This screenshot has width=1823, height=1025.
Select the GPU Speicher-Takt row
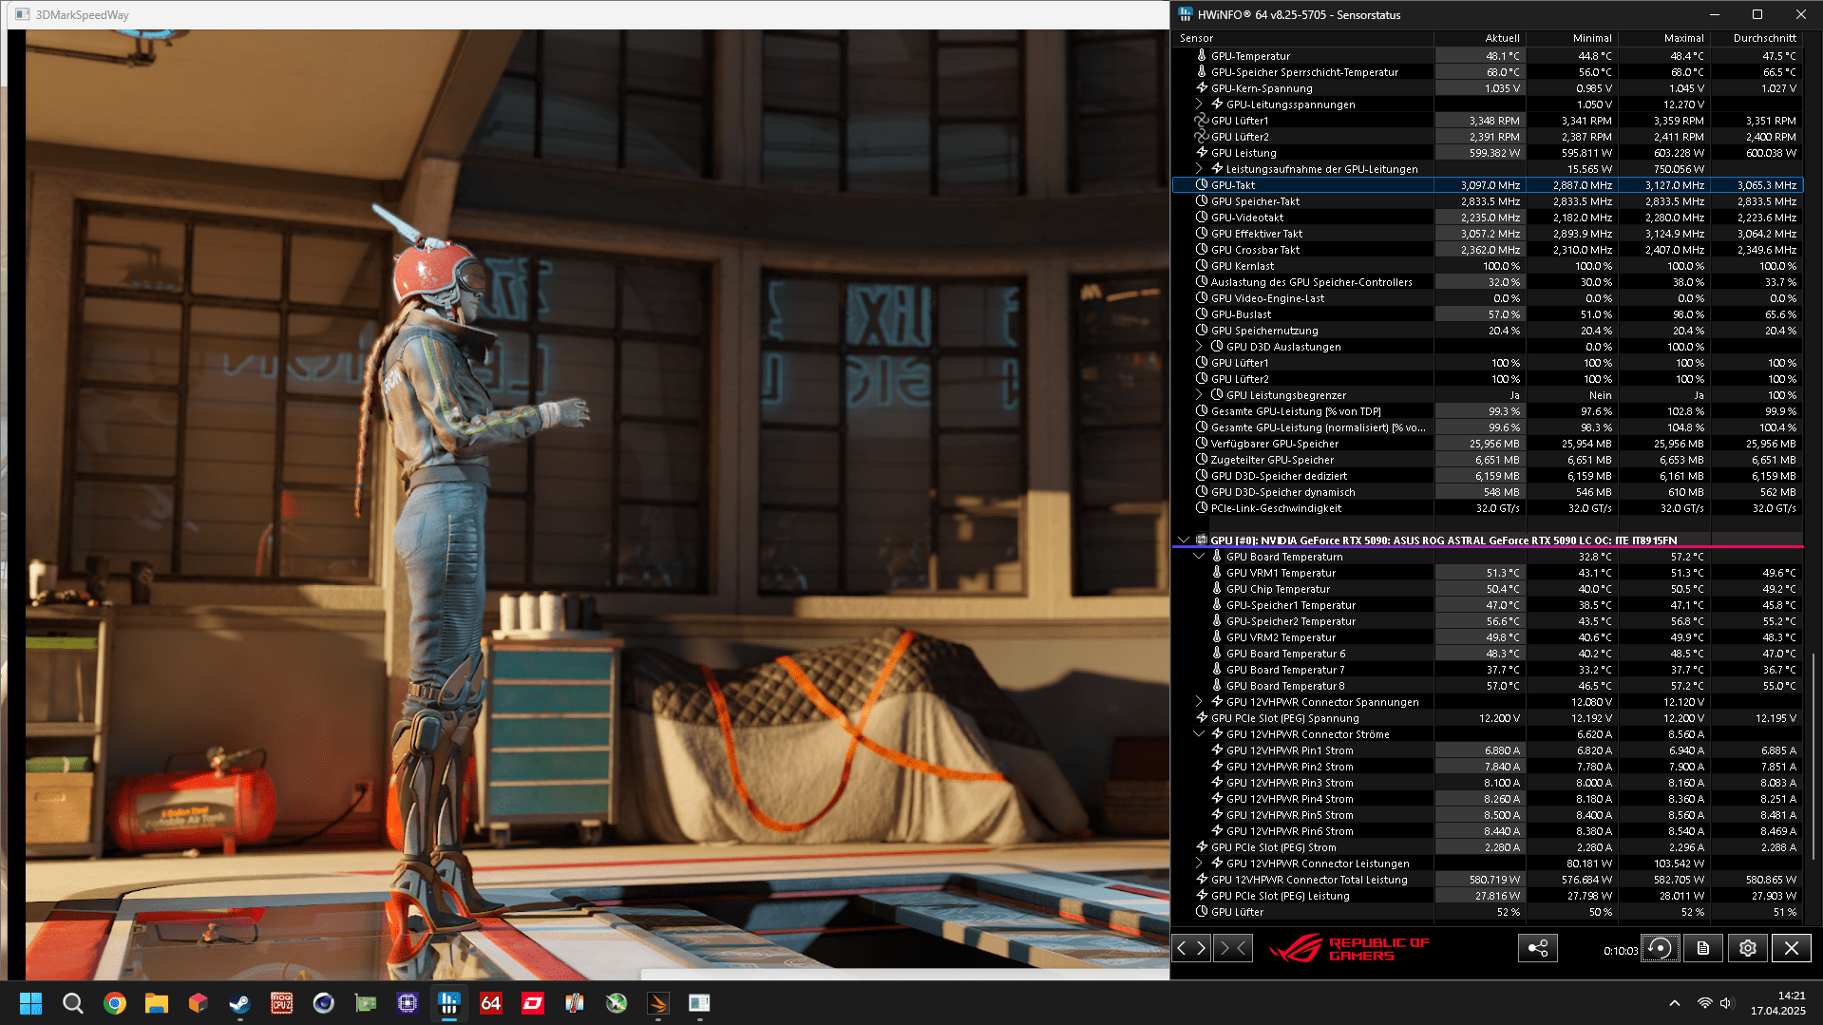pyautogui.click(x=1488, y=201)
